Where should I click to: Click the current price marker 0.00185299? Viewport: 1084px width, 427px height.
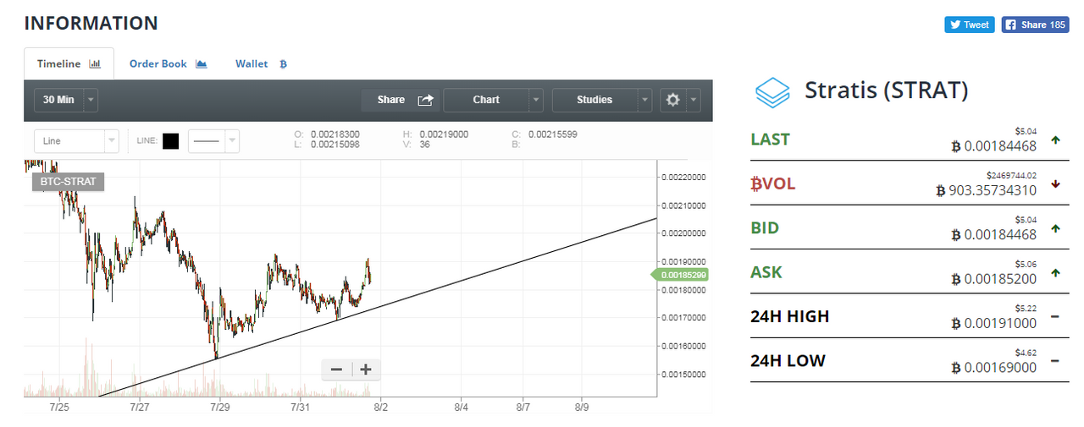pos(680,275)
